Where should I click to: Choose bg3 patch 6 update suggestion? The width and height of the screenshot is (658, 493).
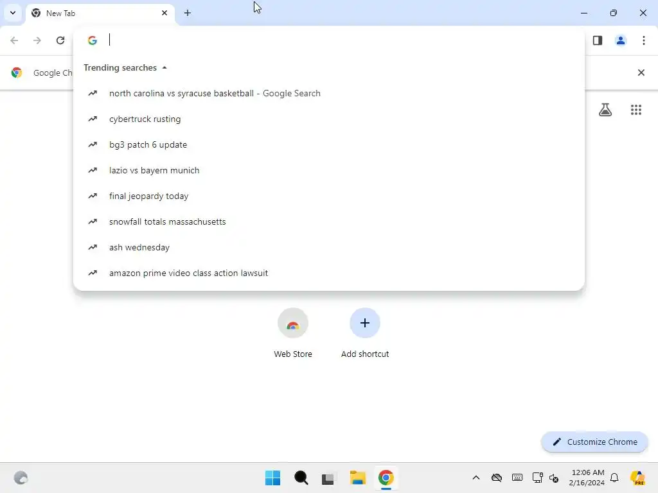tap(328, 144)
